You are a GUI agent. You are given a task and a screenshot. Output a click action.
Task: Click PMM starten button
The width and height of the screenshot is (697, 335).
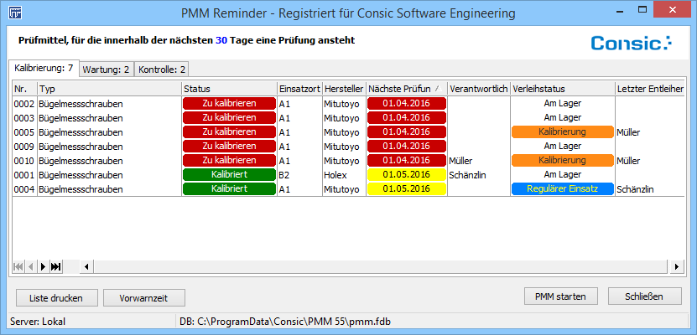point(565,296)
